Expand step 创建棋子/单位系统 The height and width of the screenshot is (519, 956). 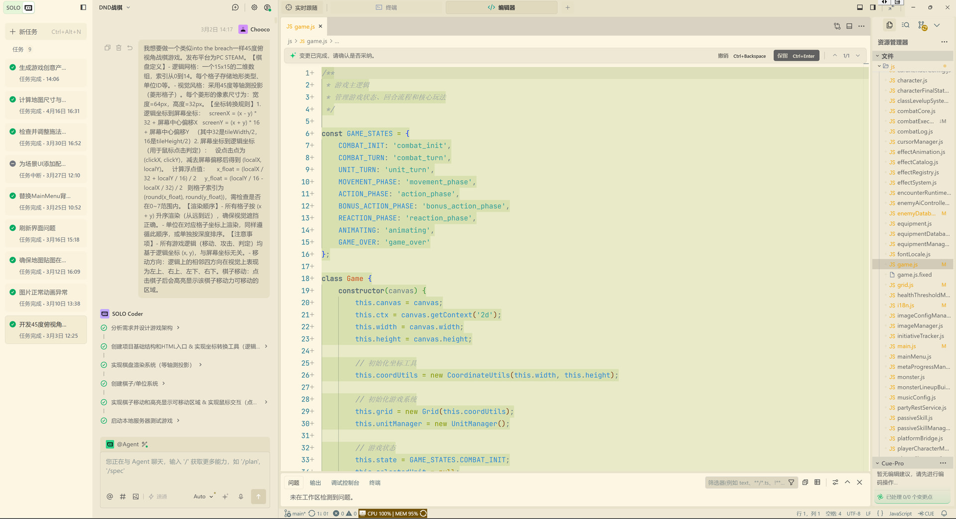(138, 383)
